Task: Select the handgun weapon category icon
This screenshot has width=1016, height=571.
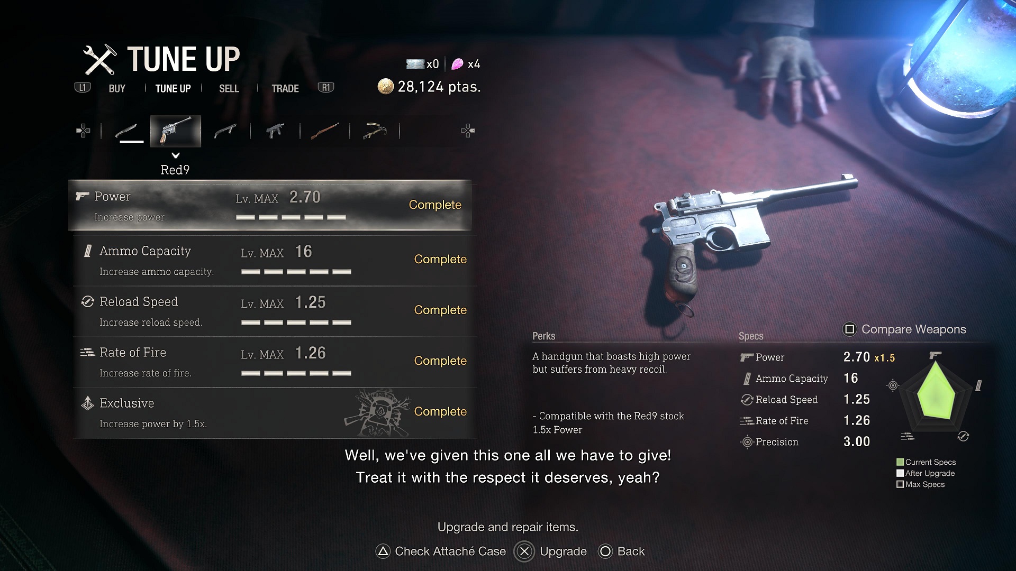Action: (176, 130)
